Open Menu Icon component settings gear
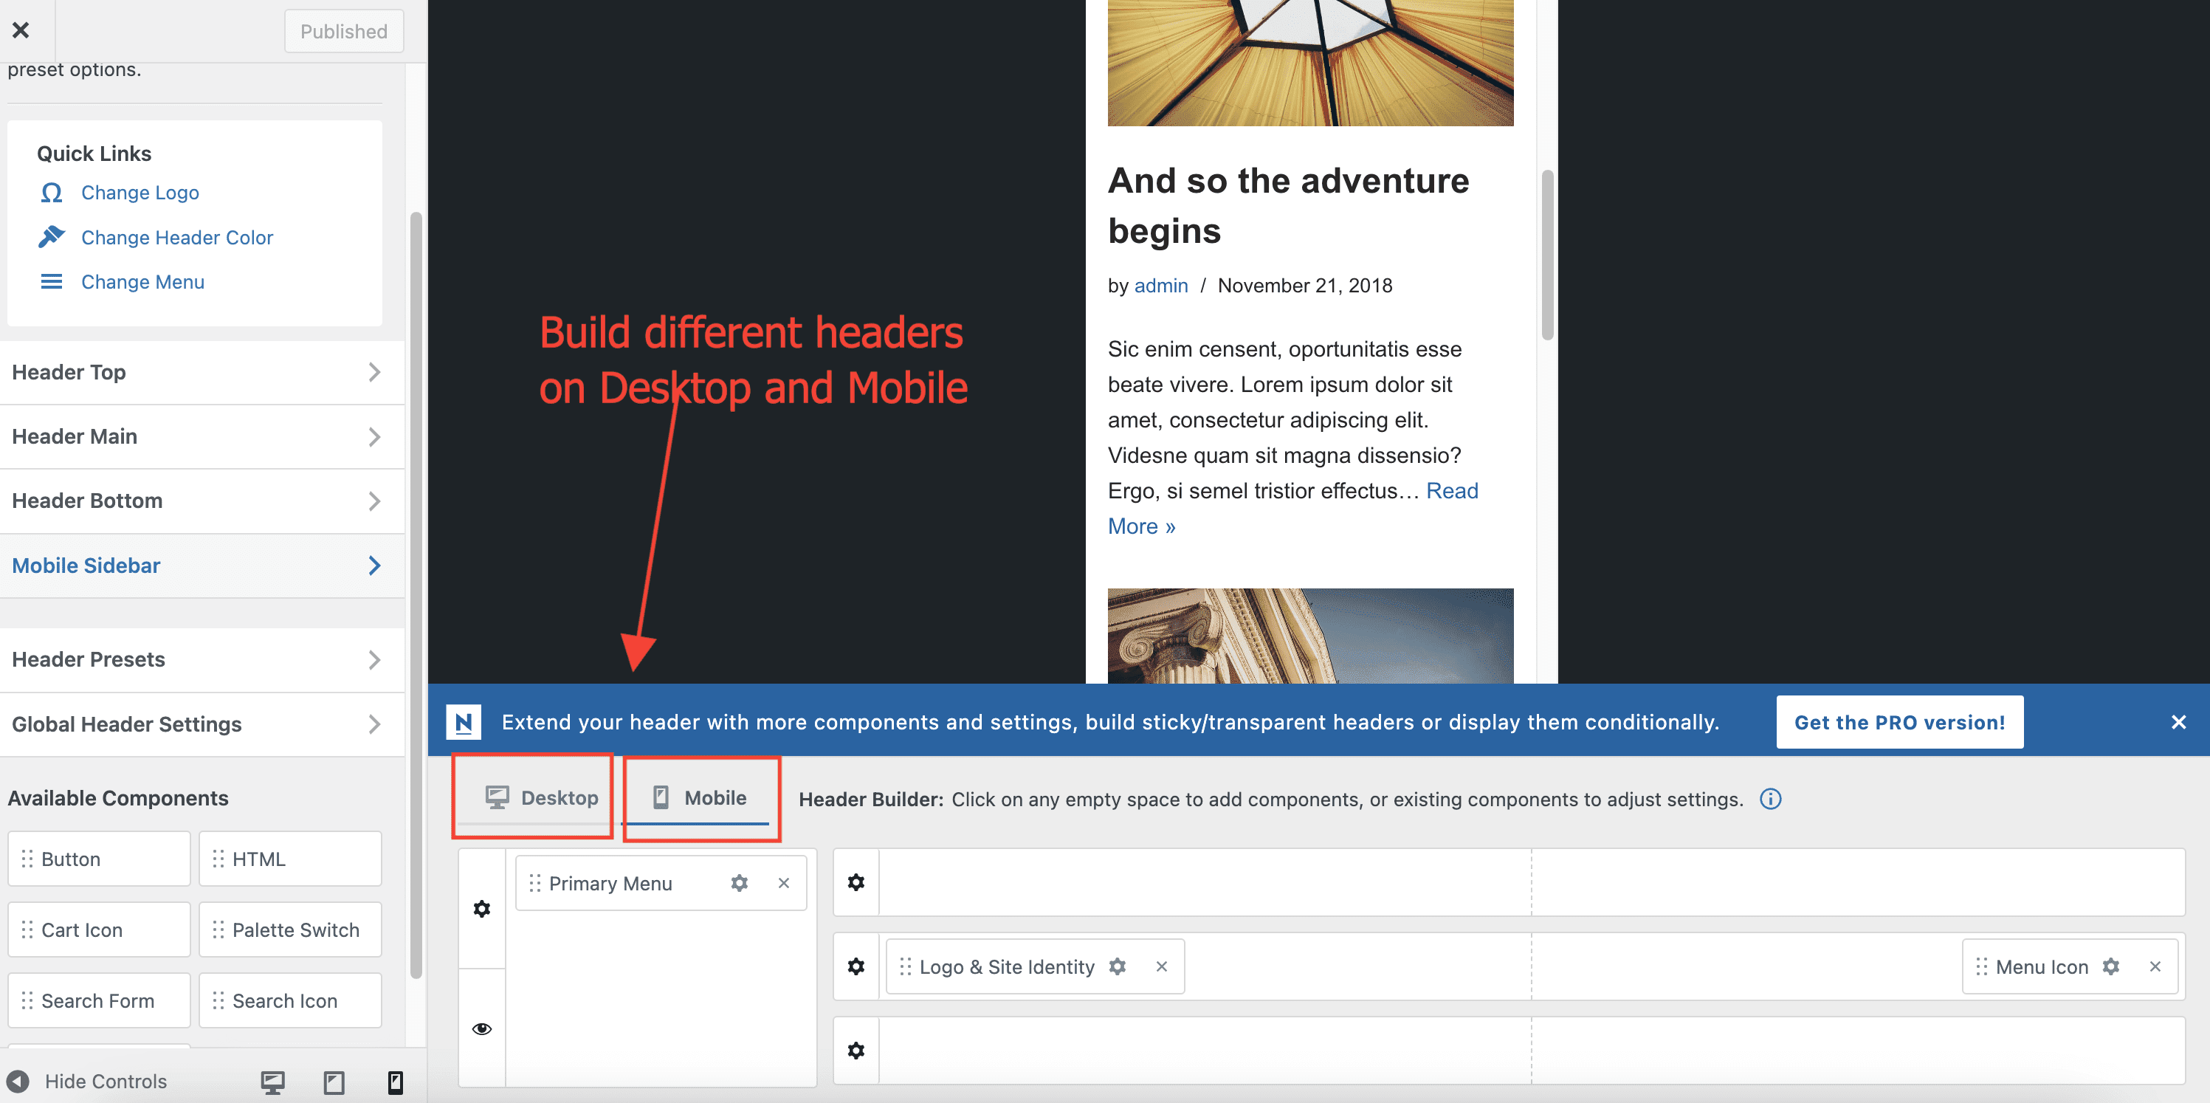 click(x=2110, y=966)
